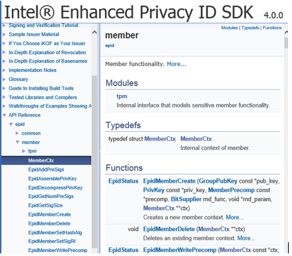Expand Tested Libraries and Compilers arrow
Screen dimensions: 292x256
(4, 97)
